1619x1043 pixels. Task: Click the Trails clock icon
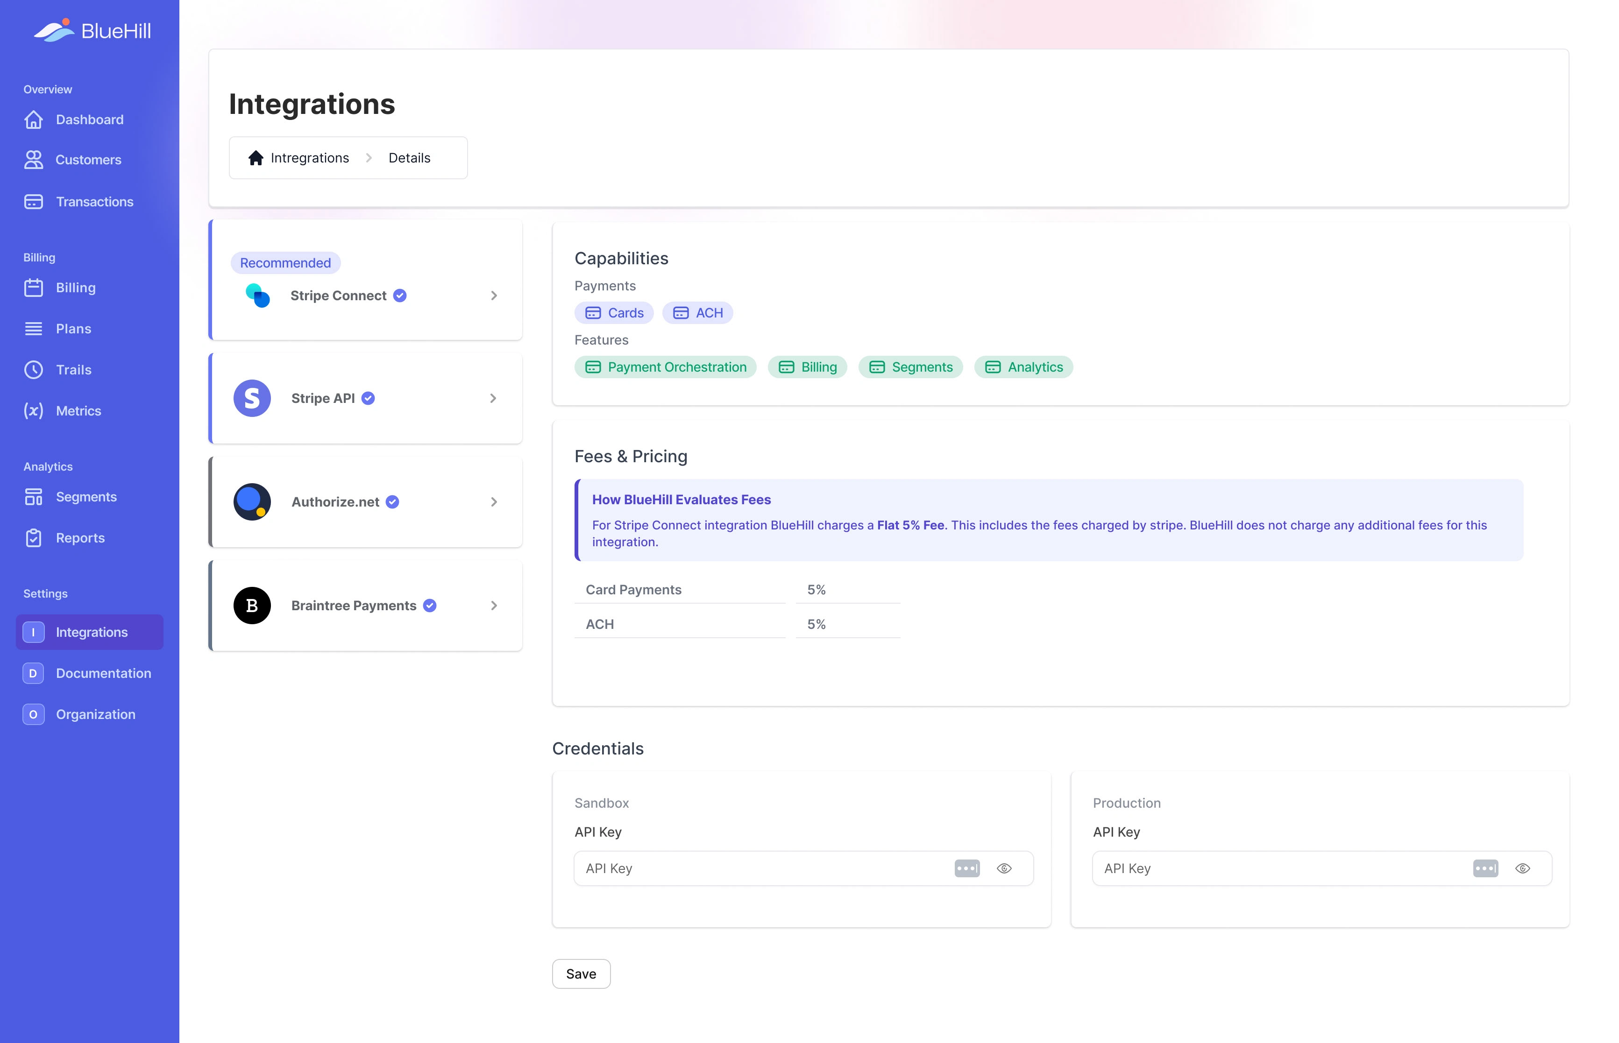pyautogui.click(x=33, y=370)
